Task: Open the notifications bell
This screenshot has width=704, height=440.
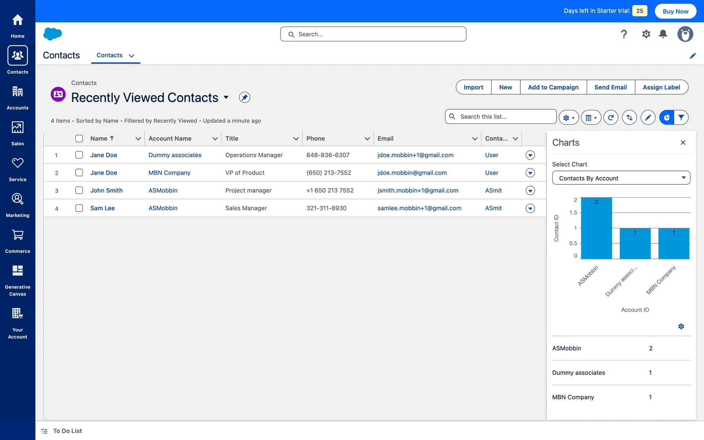Action: pyautogui.click(x=663, y=34)
